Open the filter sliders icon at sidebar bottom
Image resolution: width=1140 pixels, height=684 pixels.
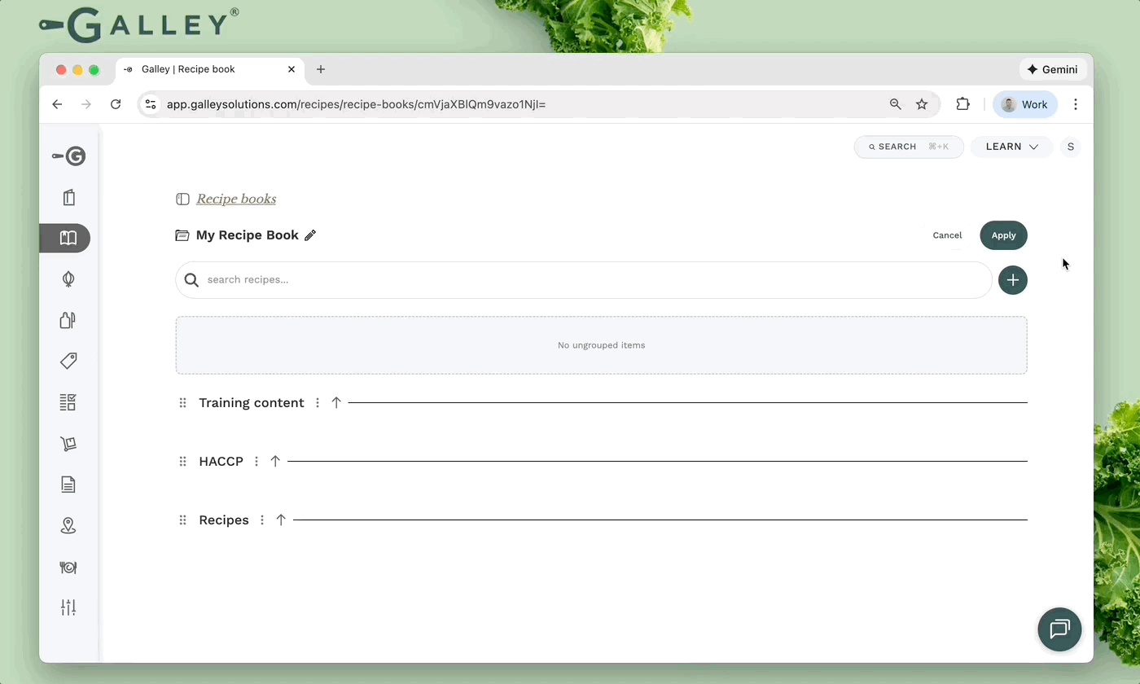(68, 607)
